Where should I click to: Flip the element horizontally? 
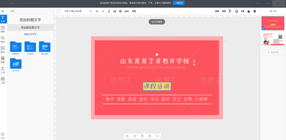[242, 11]
